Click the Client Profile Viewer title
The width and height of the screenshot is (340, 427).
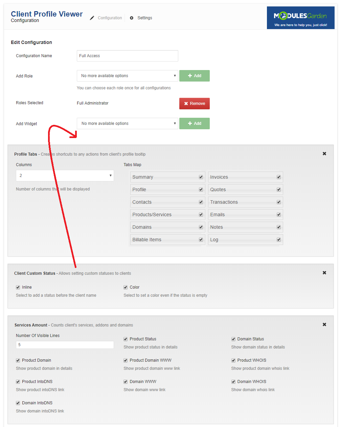(x=47, y=14)
